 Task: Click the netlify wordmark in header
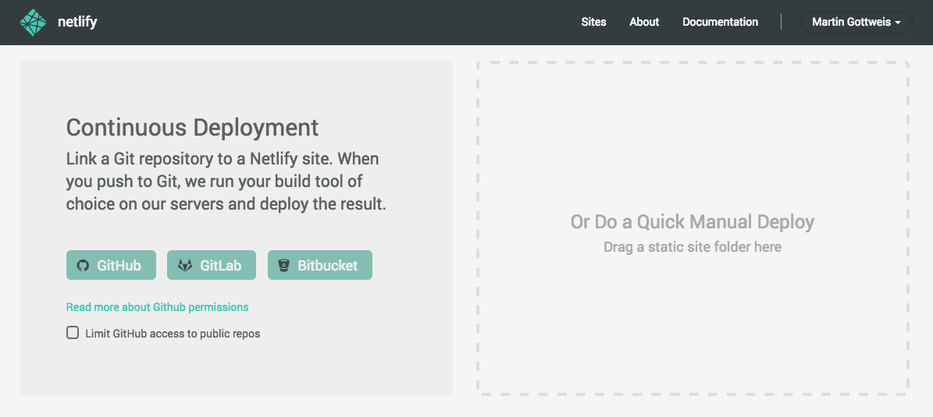77,22
